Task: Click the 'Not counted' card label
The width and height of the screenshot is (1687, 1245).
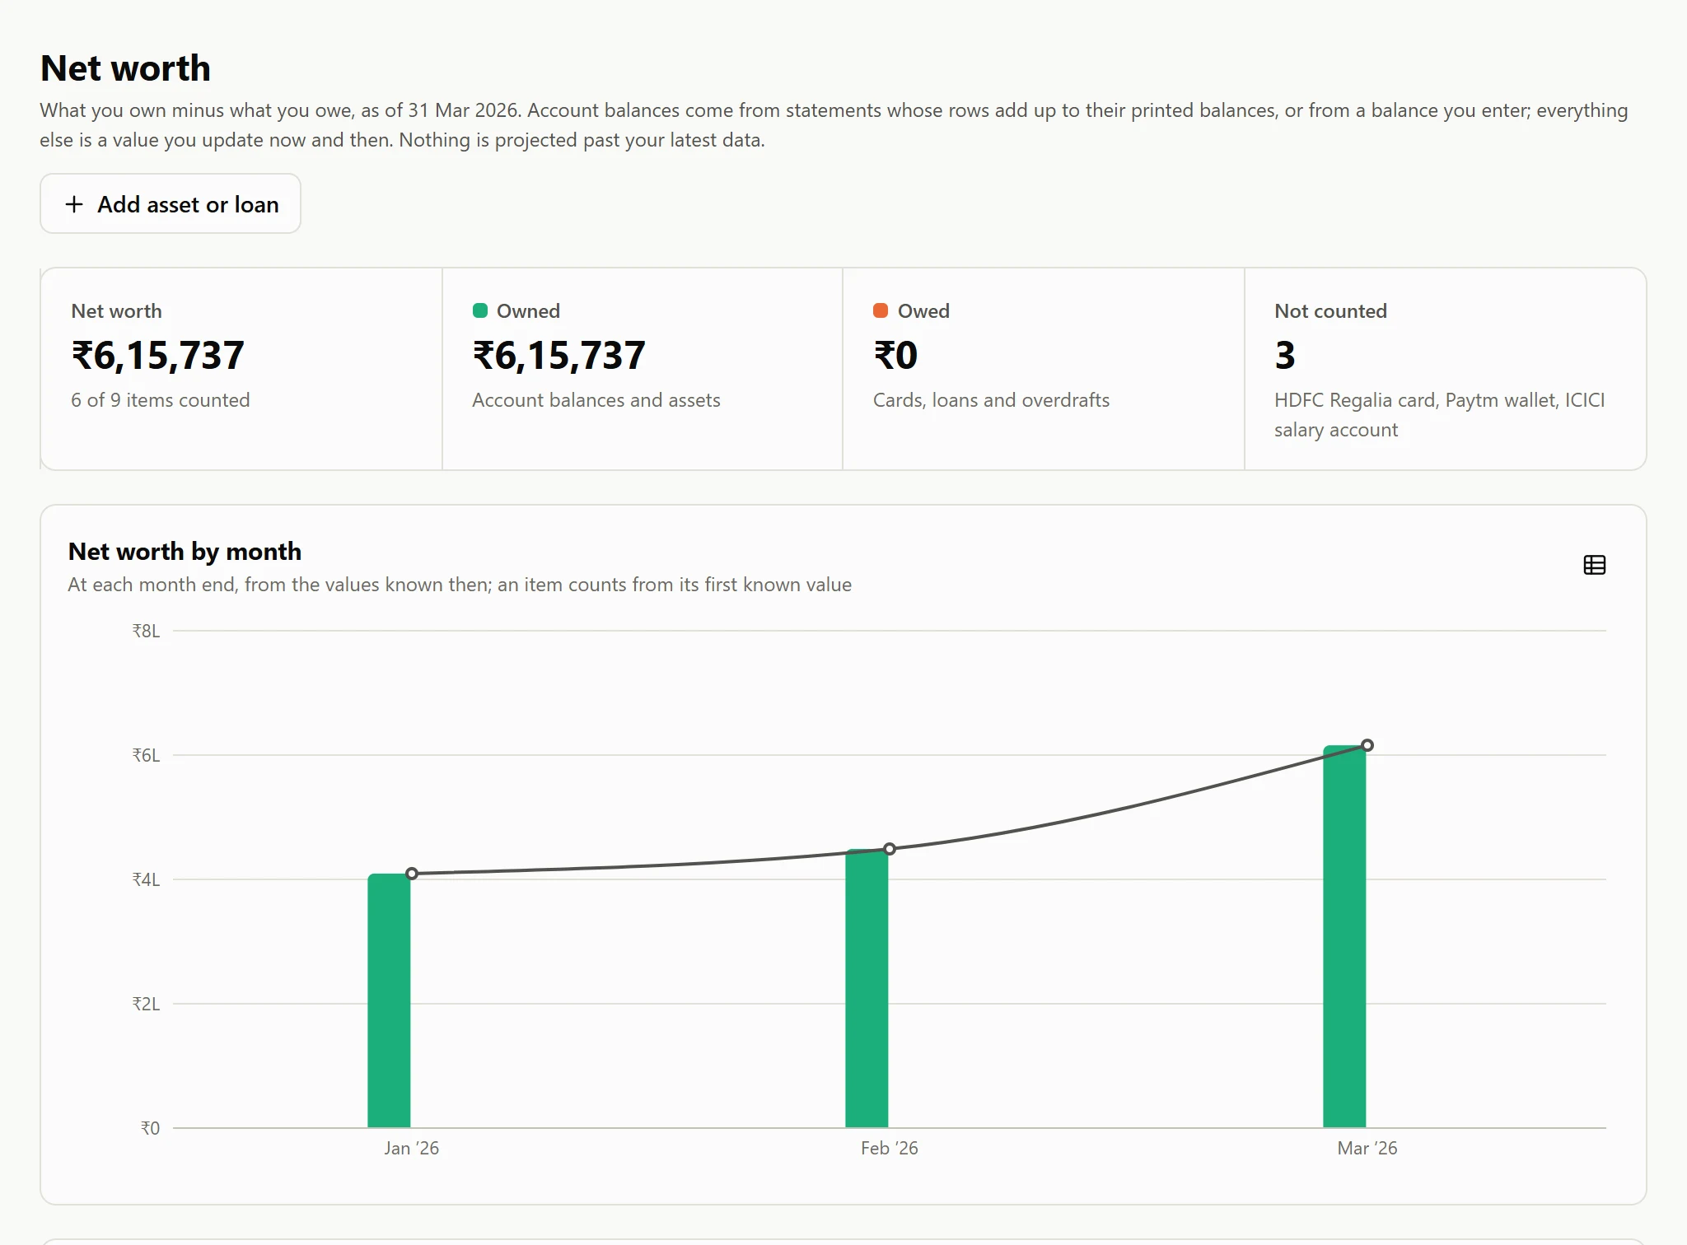Action: click(1330, 311)
